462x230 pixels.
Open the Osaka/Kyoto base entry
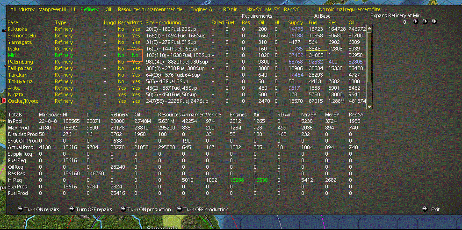coord(23,101)
